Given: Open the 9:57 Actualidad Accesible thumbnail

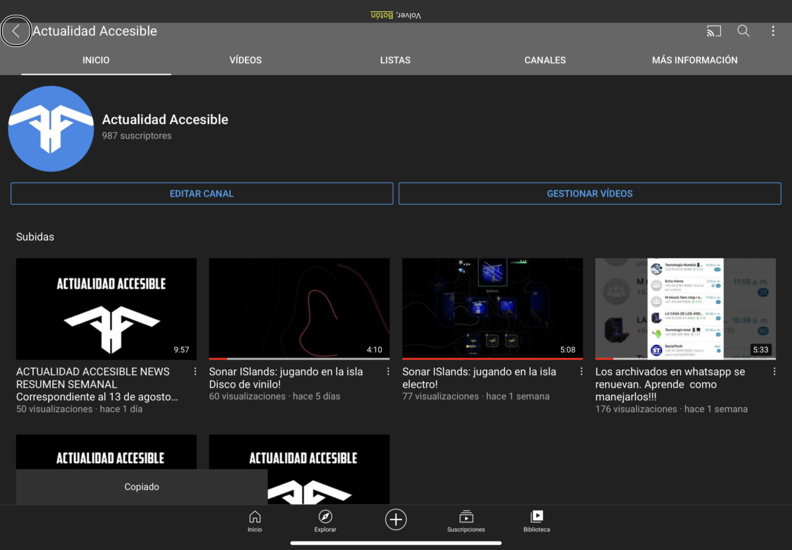Looking at the screenshot, I should pyautogui.click(x=106, y=309).
